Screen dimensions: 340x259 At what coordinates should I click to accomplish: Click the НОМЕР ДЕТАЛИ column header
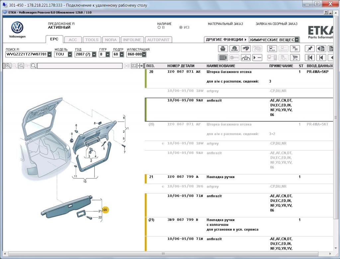[181, 66]
